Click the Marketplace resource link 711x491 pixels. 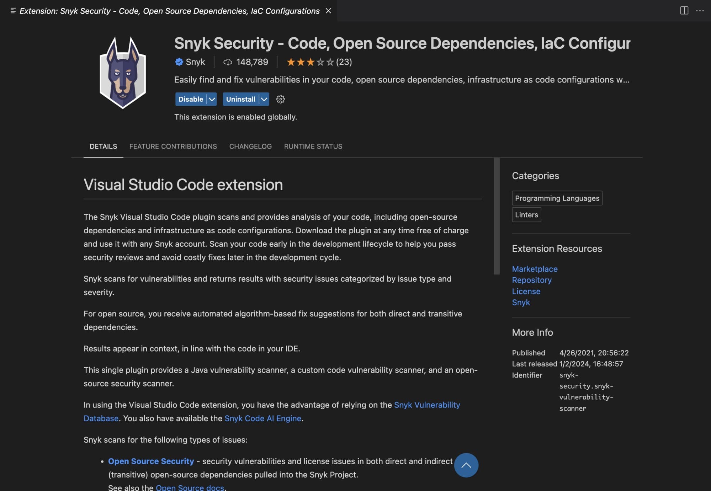point(535,269)
